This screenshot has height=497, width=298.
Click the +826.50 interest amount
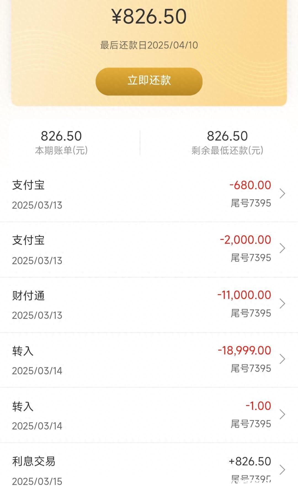(x=250, y=461)
